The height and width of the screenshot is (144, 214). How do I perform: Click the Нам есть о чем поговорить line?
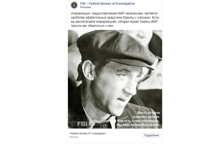138,121
